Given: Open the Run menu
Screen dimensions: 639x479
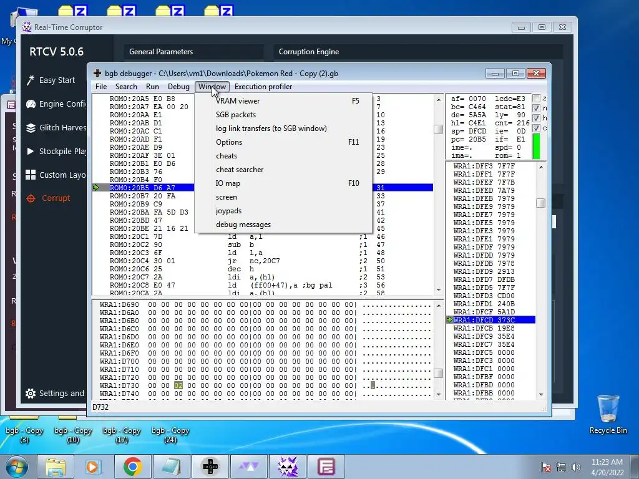Looking at the screenshot, I should (x=152, y=86).
